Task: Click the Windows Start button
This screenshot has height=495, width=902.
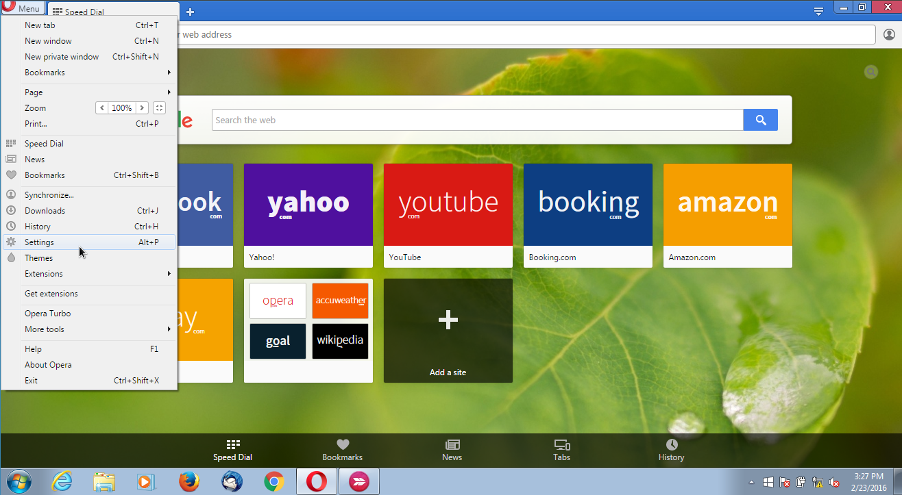Action: [19, 481]
